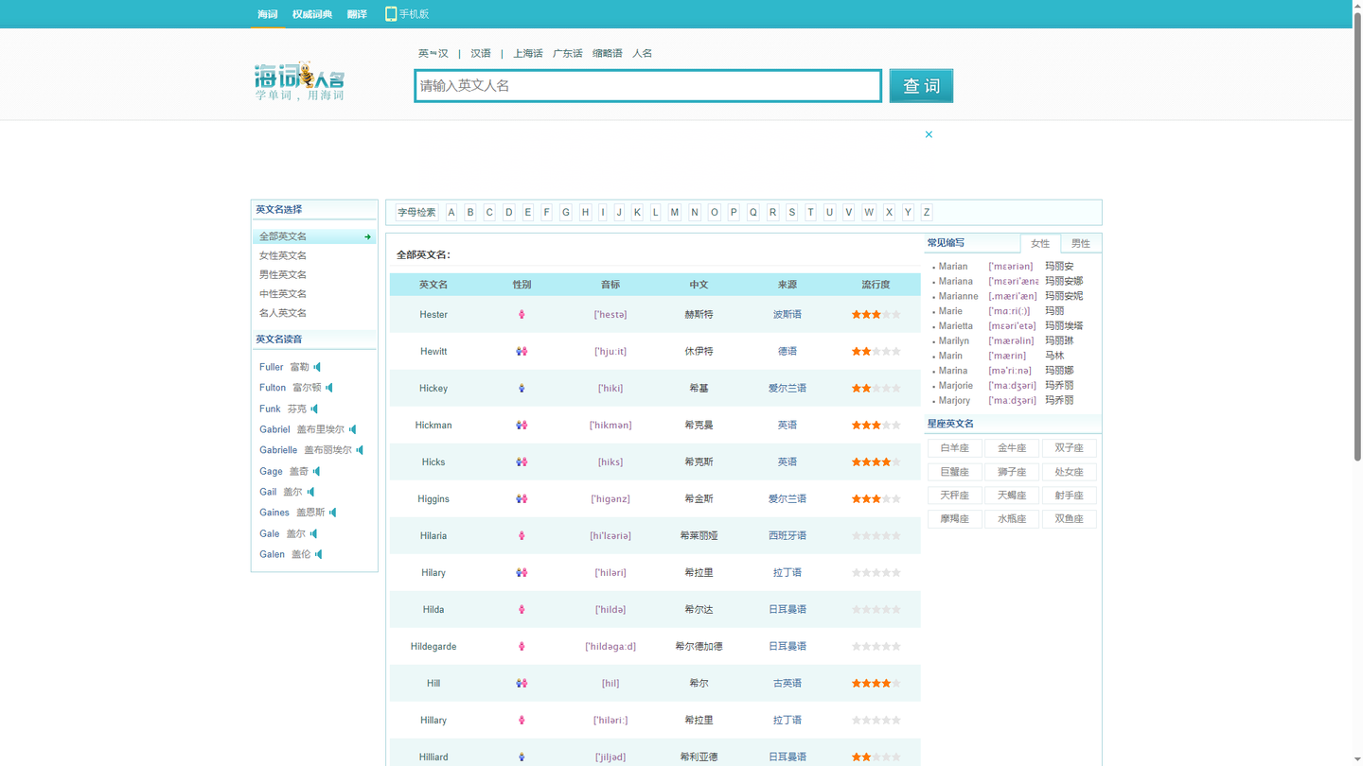1363x766 pixels.
Task: Filter names by letter Z
Action: pyautogui.click(x=927, y=212)
